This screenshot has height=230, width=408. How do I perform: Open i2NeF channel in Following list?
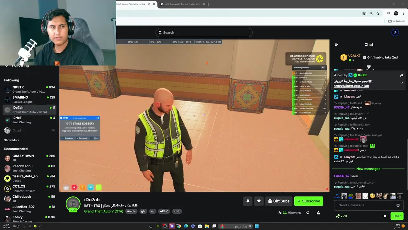click(30, 120)
